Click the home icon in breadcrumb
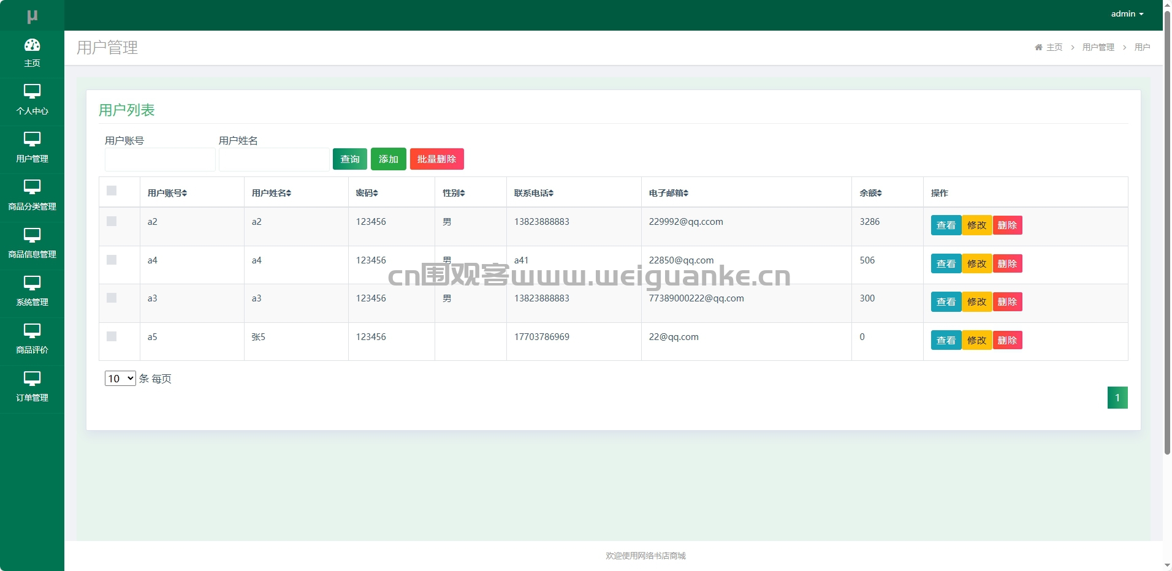Screen dimensions: 1172x571 [1038, 47]
